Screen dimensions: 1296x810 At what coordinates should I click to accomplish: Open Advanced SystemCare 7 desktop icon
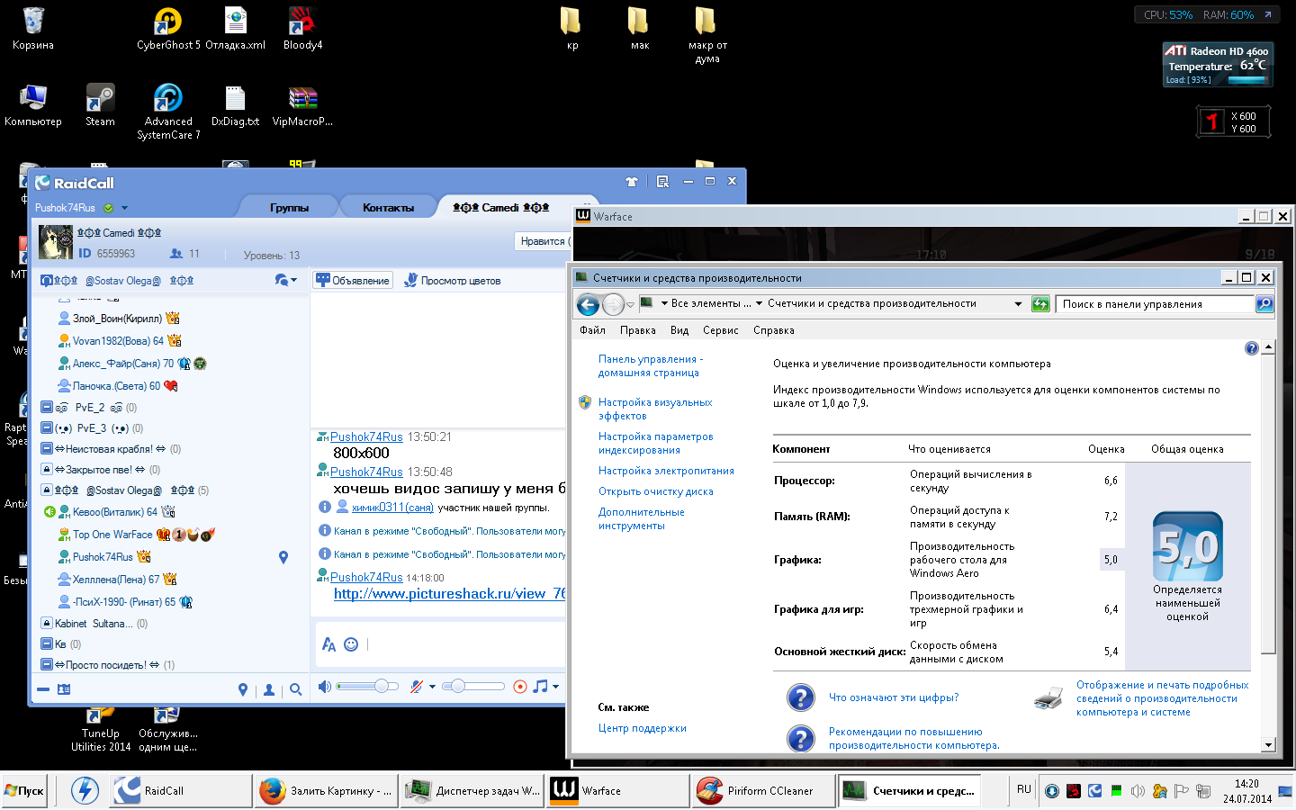pyautogui.click(x=168, y=111)
